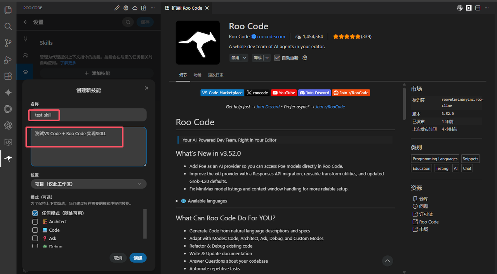Click the 添加技能 button

[x=97, y=73]
